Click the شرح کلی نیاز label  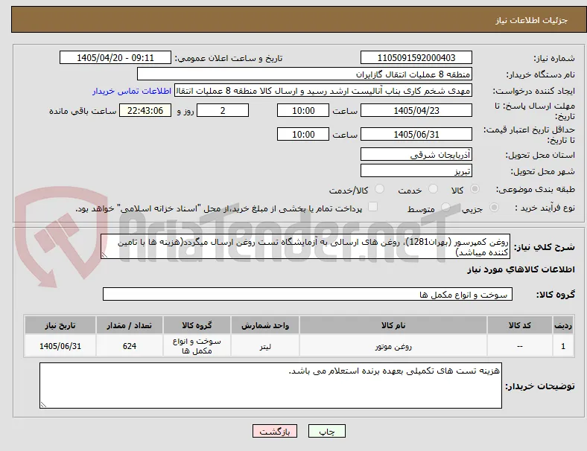tap(545, 247)
